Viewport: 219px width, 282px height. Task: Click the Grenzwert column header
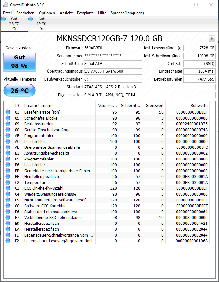[x=154, y=105]
